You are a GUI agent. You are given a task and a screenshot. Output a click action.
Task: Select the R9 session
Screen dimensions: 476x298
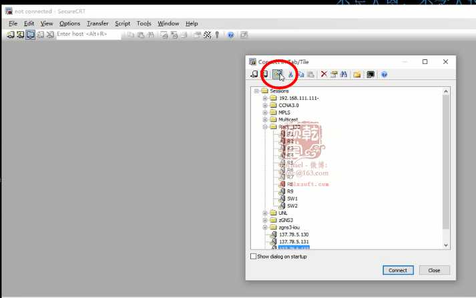290,191
